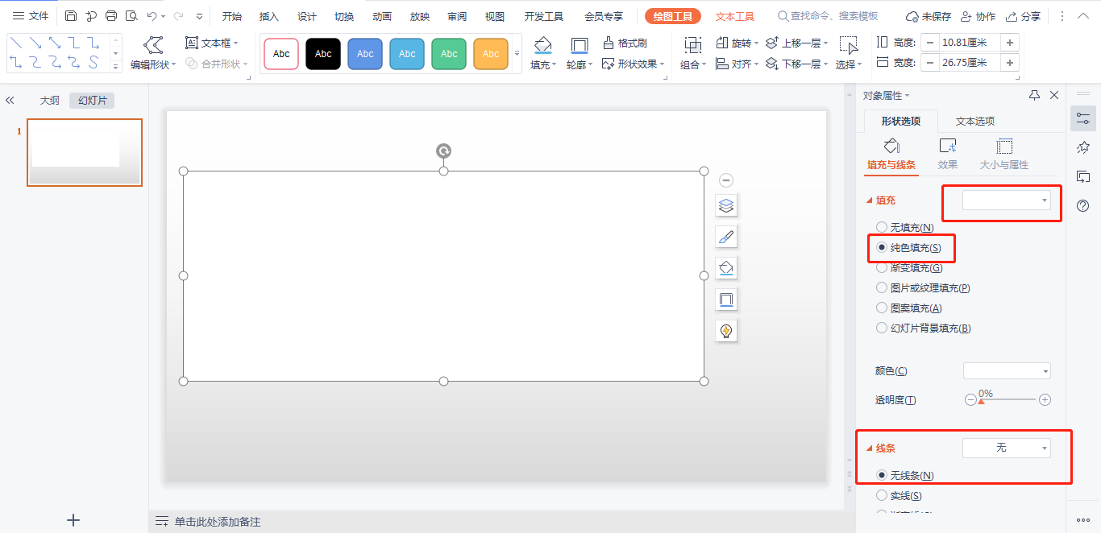Open the 插入 (Insert) ribbon tab
The image size is (1101, 533).
pyautogui.click(x=269, y=16)
